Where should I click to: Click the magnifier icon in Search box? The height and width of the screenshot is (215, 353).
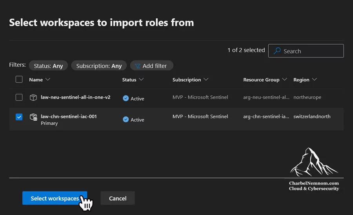coord(277,51)
